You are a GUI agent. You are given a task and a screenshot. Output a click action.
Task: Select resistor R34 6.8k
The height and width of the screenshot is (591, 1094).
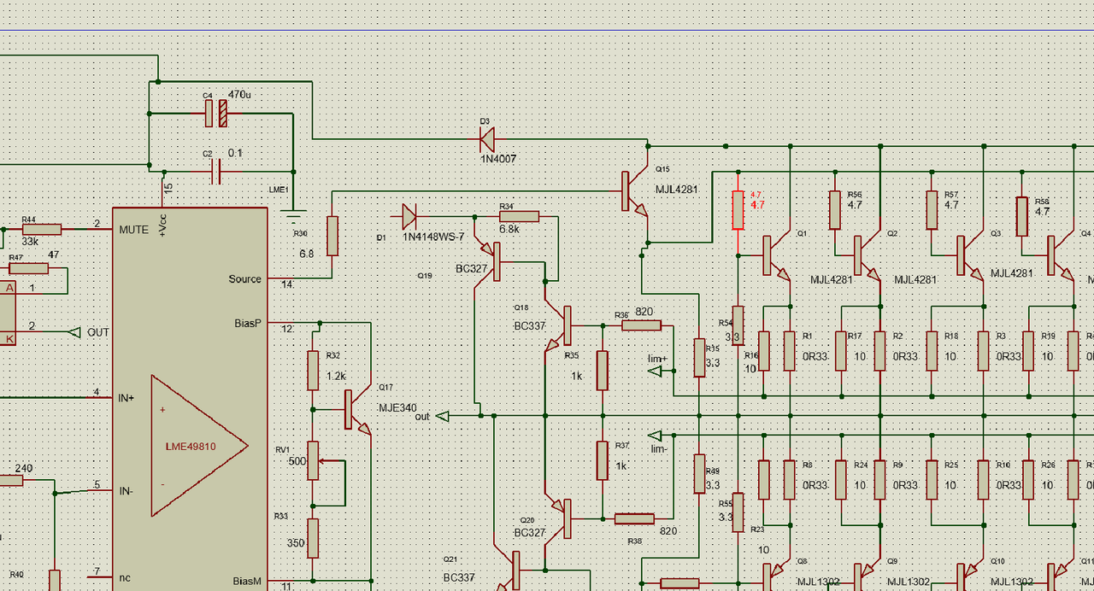click(519, 216)
